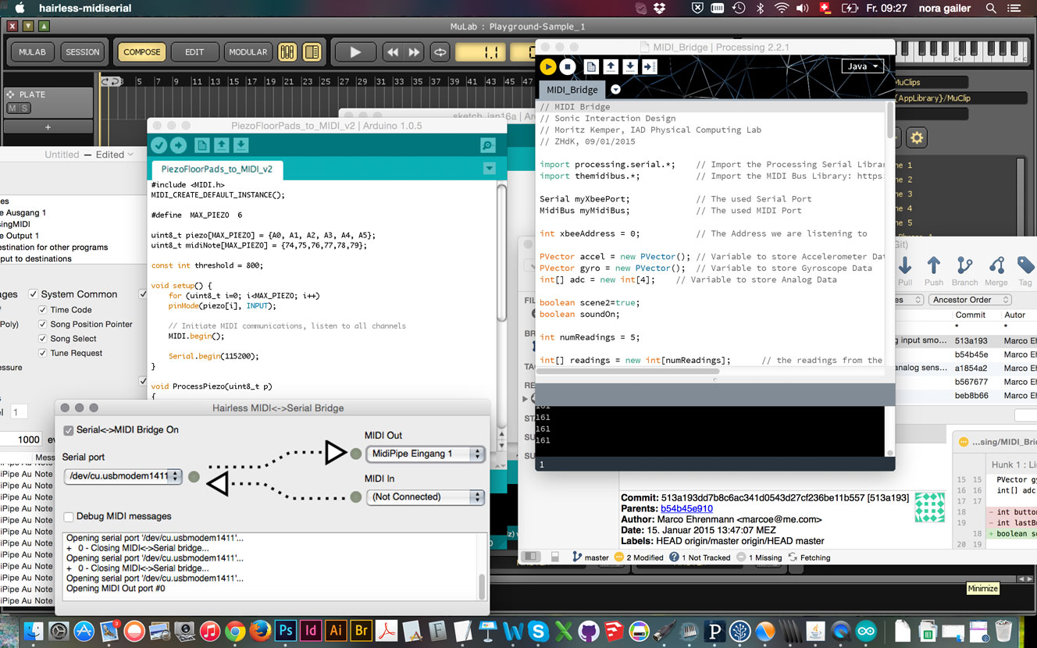Open Arduino tab menu dropdown arrow
The image size is (1037, 648).
click(489, 168)
